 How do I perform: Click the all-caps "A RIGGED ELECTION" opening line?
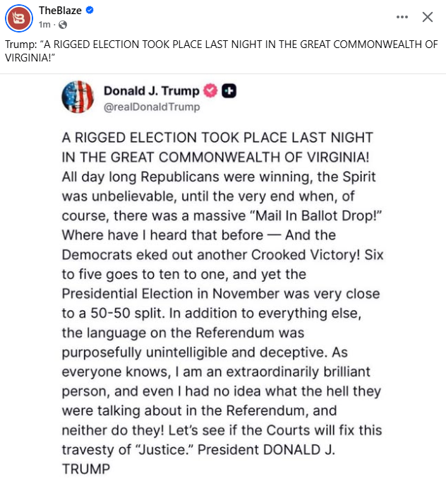click(x=217, y=137)
